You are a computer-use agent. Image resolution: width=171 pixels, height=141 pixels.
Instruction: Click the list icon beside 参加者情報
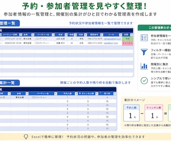click(x=144, y=37)
